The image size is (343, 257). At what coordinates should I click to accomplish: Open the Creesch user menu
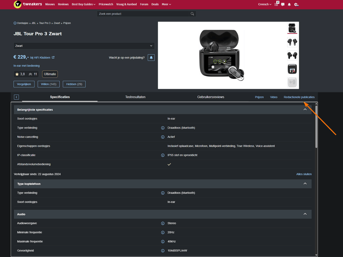click(x=265, y=4)
